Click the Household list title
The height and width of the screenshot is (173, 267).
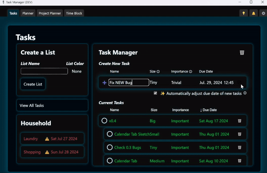(36, 123)
